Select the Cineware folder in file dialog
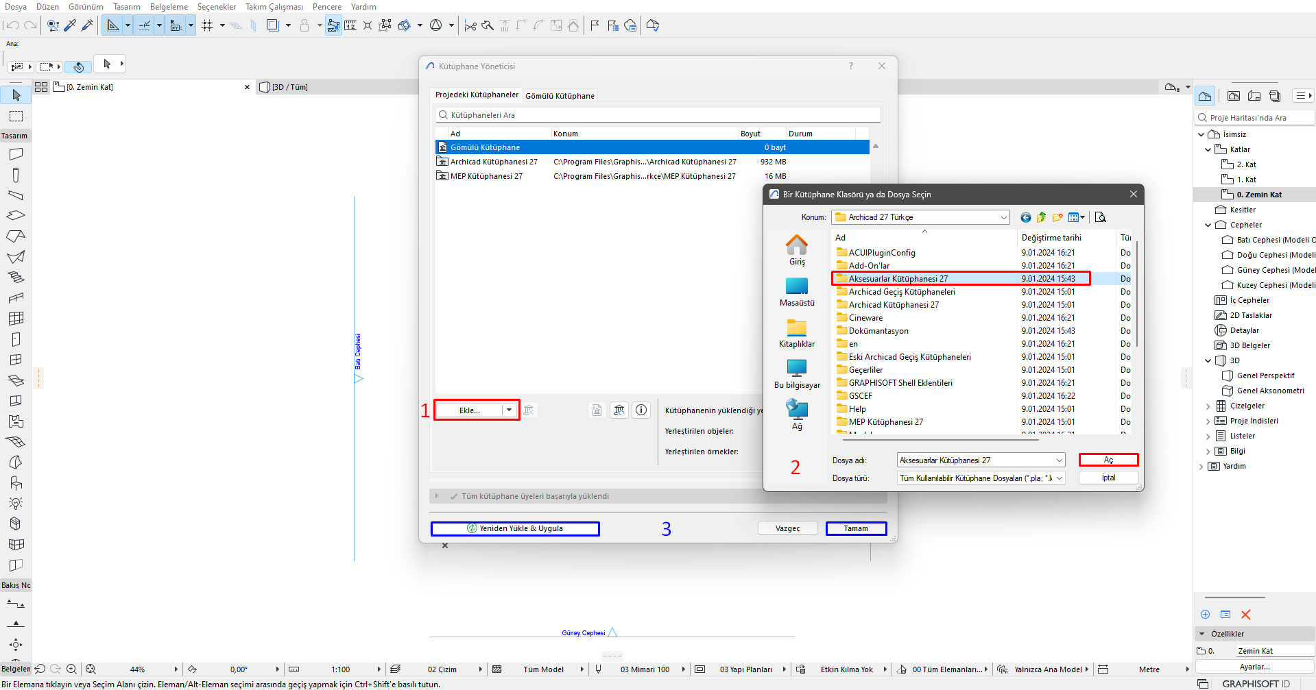 click(865, 318)
